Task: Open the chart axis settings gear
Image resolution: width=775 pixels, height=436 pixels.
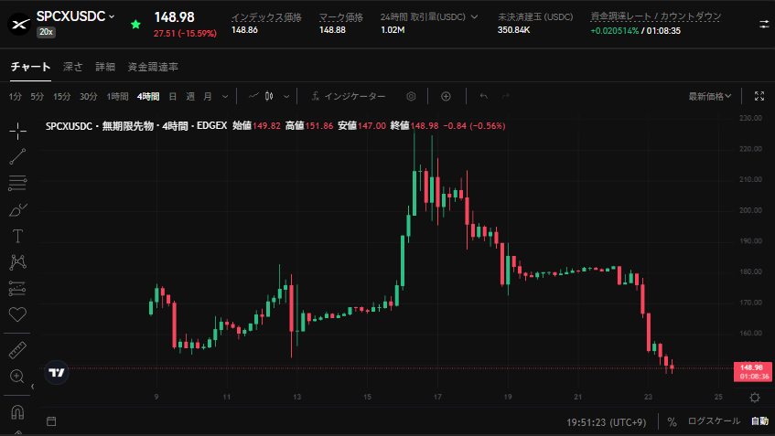Action: click(754, 398)
